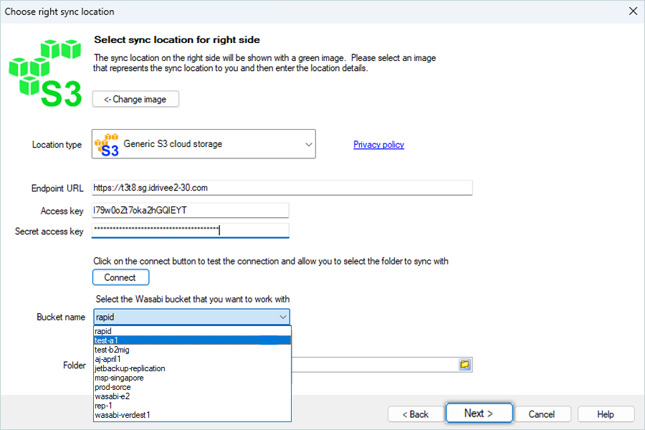Open the Privacy policy link
Viewport: 645px width, 430px height.
tap(378, 145)
